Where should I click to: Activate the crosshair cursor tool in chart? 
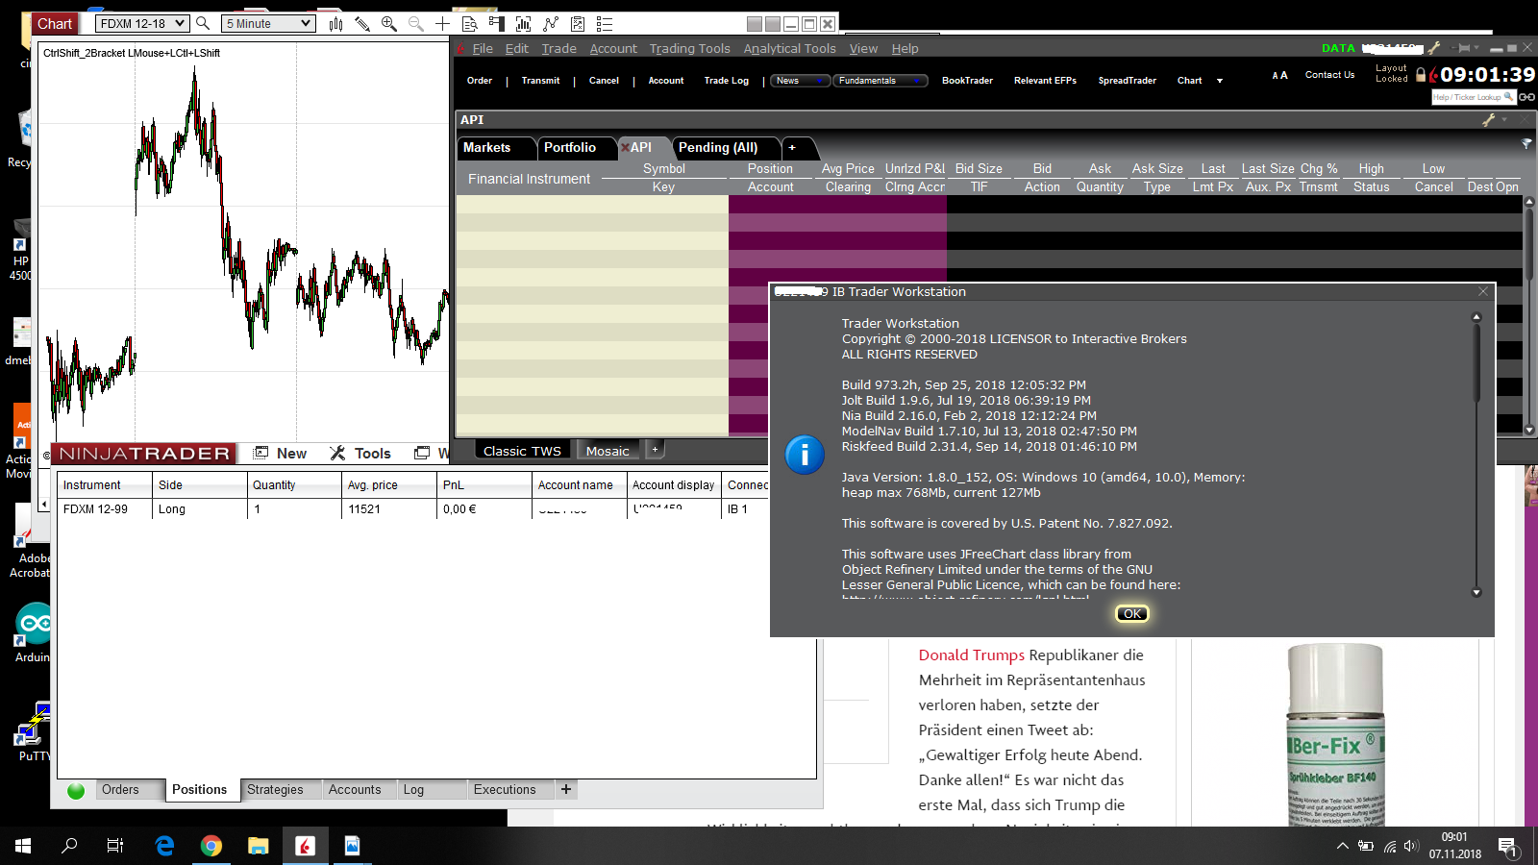point(442,24)
